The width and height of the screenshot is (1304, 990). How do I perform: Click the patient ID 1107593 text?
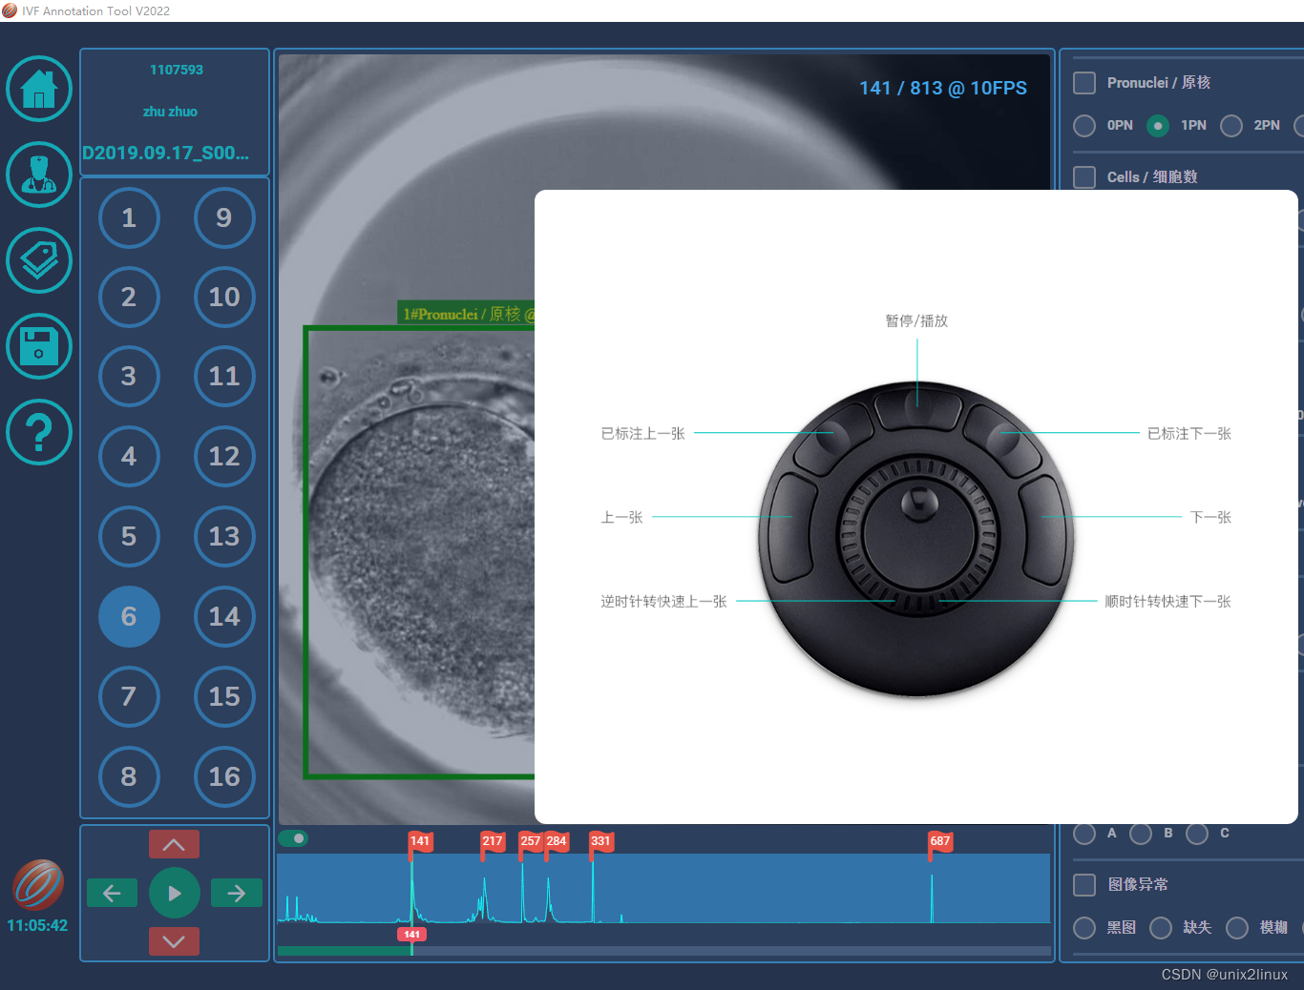pos(177,70)
